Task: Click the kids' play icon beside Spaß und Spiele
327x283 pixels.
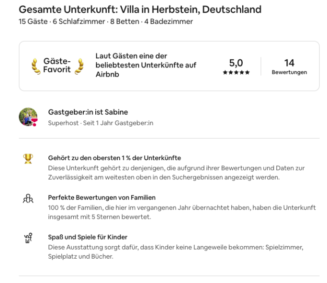Action: (28, 238)
